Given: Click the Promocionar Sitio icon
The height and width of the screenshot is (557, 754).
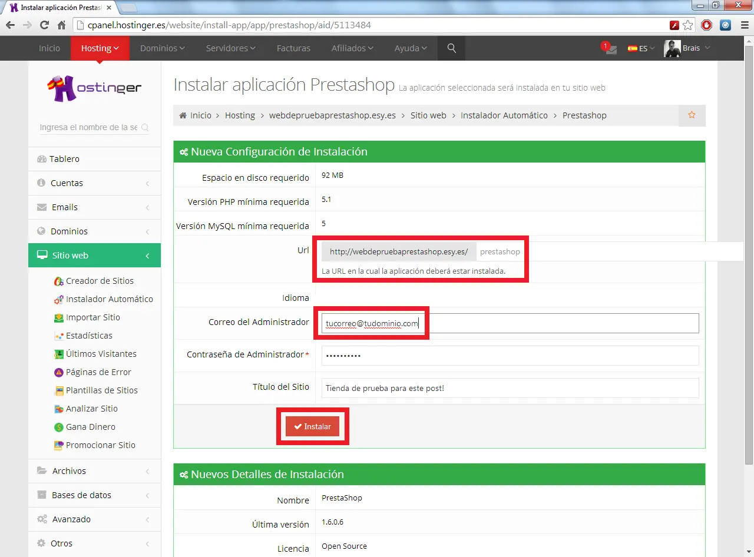Looking at the screenshot, I should (x=58, y=445).
